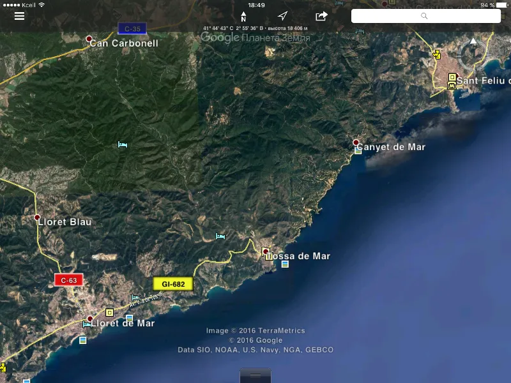Tap the my-location arrow icon
The image size is (511, 383).
click(x=282, y=15)
